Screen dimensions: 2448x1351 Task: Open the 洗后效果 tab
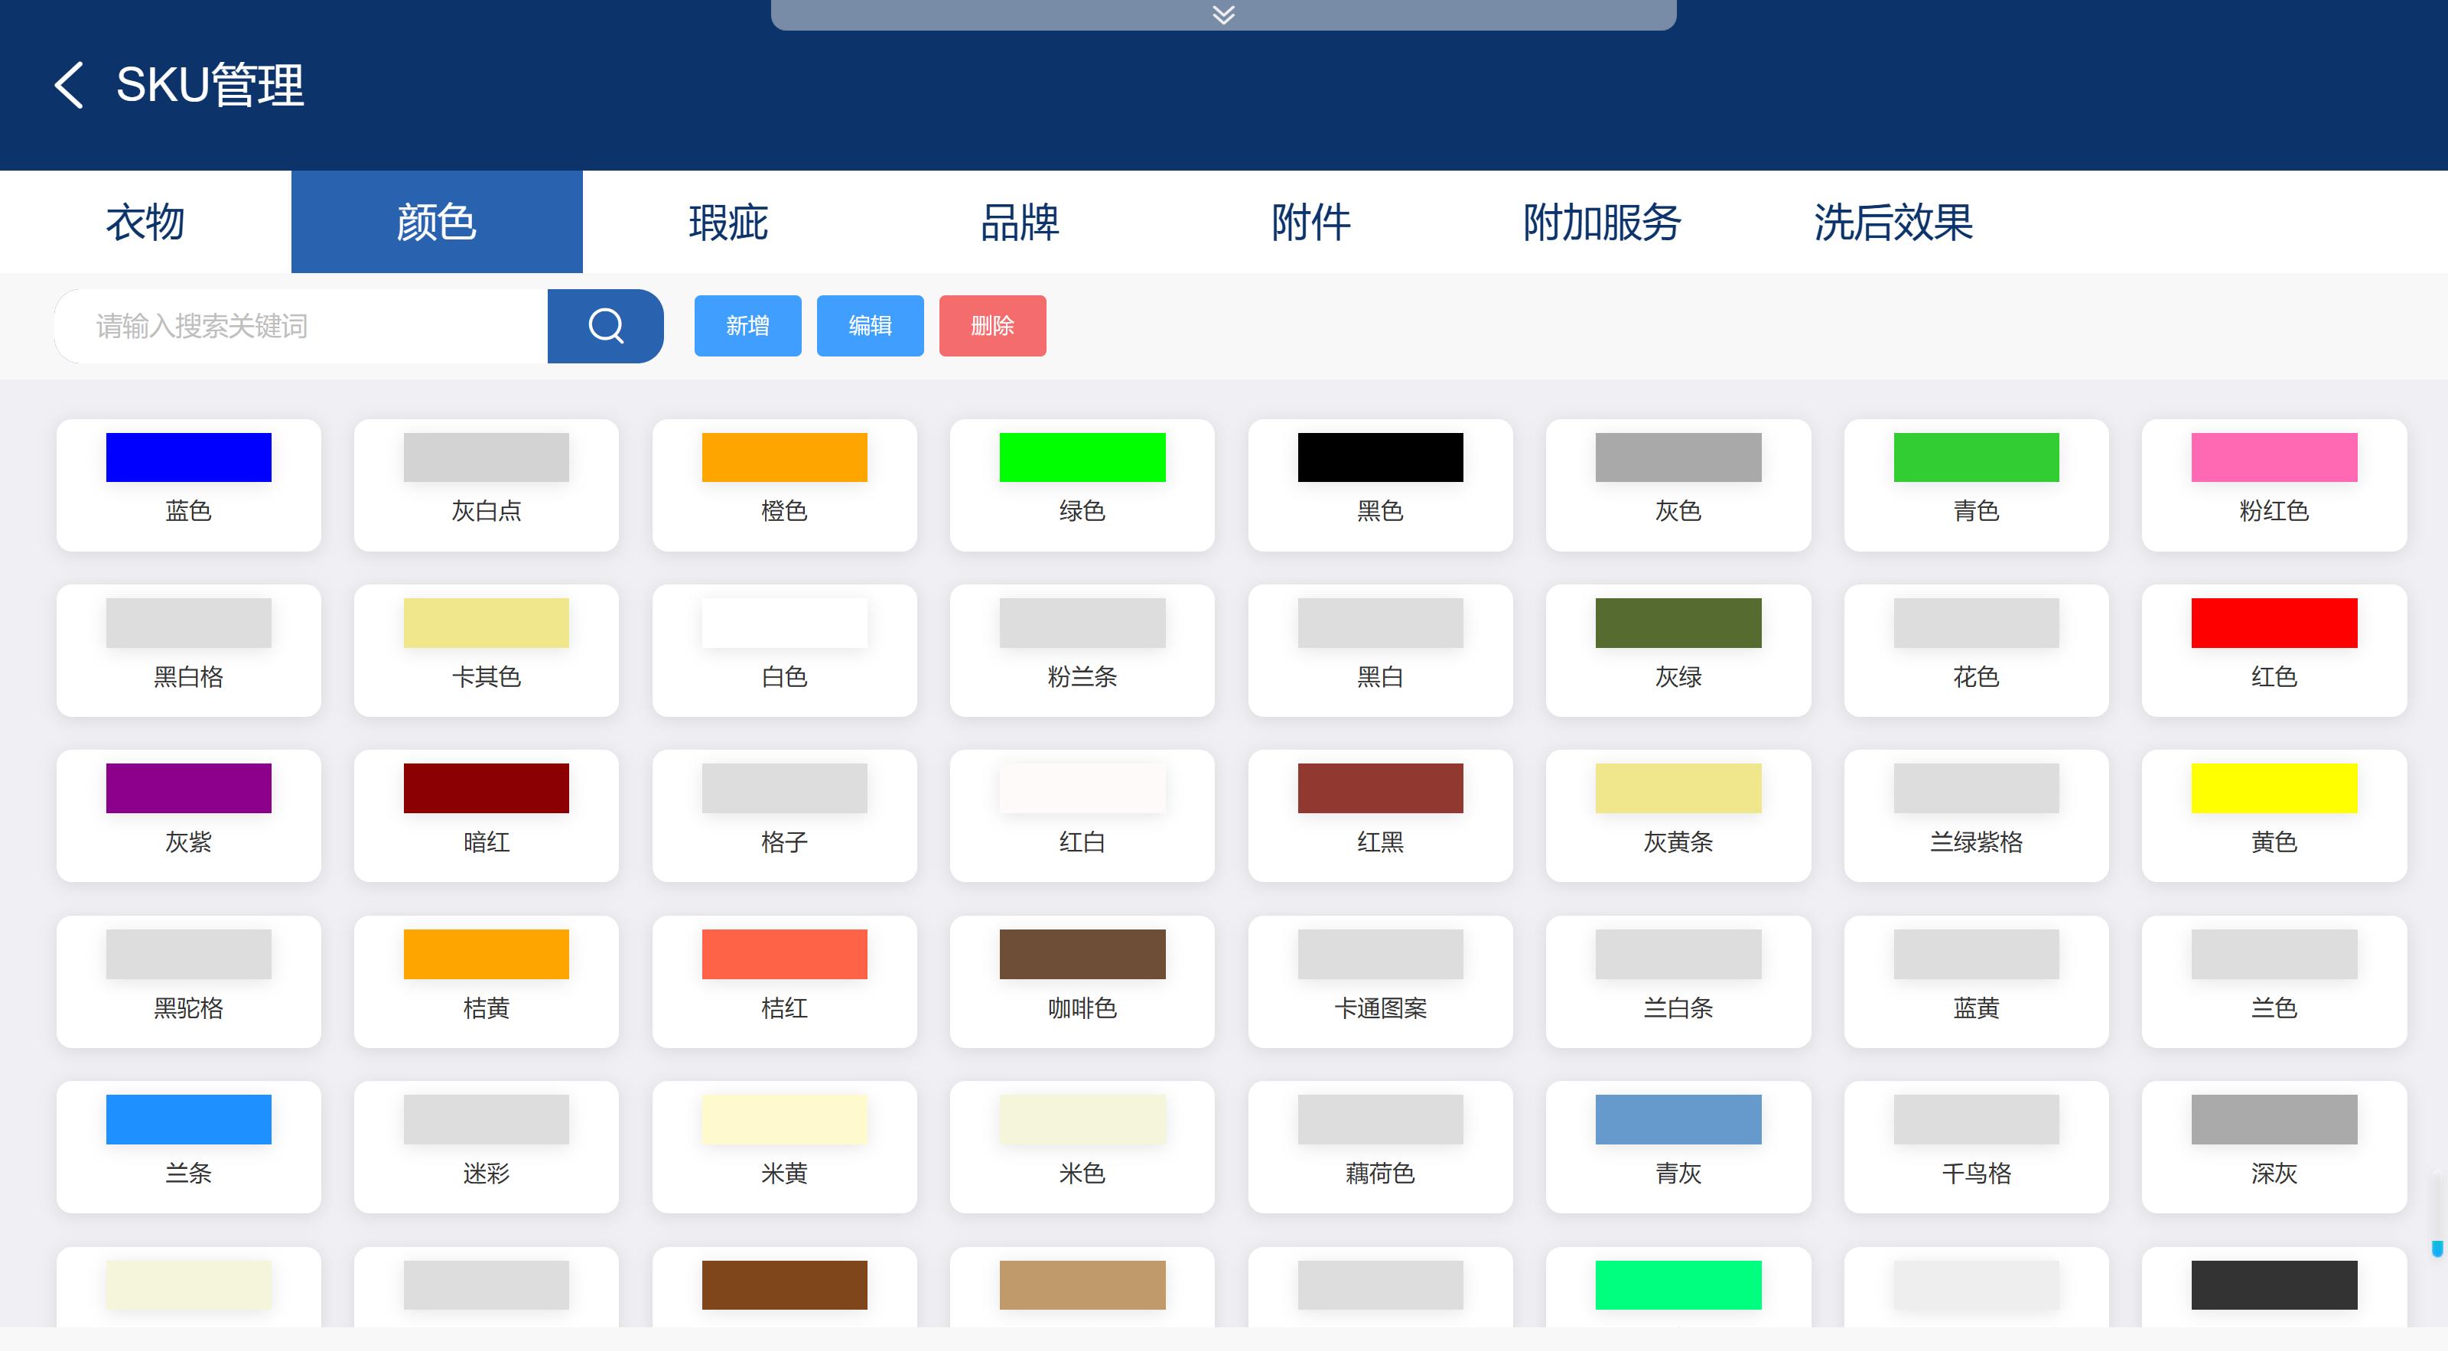[1893, 223]
